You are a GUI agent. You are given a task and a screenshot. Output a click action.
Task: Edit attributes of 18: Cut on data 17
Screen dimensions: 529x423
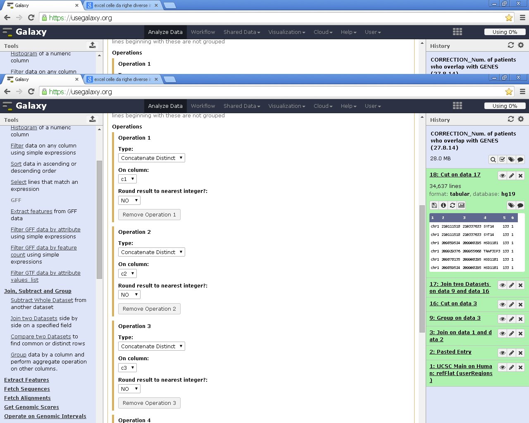[x=511, y=176]
